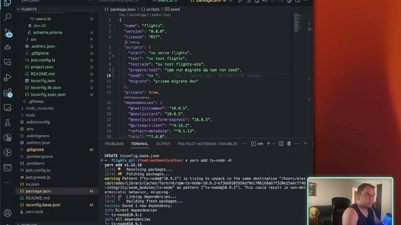Open jest.preset.js file
401x225 pixels.
click(x=38, y=177)
